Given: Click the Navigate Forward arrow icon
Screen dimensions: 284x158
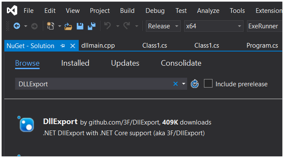Looking at the screenshot, I should tap(34, 26).
